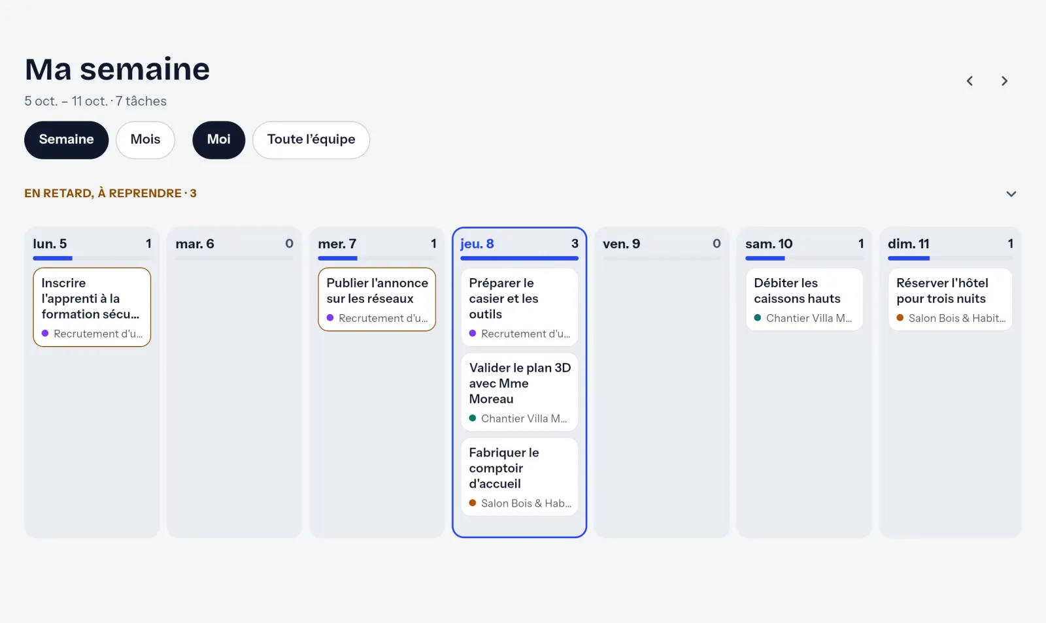The height and width of the screenshot is (623, 1046).
Task: Switch to Mois view
Action: pyautogui.click(x=145, y=140)
